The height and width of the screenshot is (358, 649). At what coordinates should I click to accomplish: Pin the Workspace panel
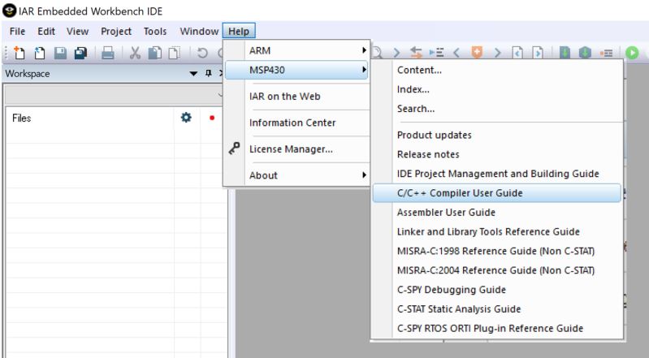click(208, 73)
